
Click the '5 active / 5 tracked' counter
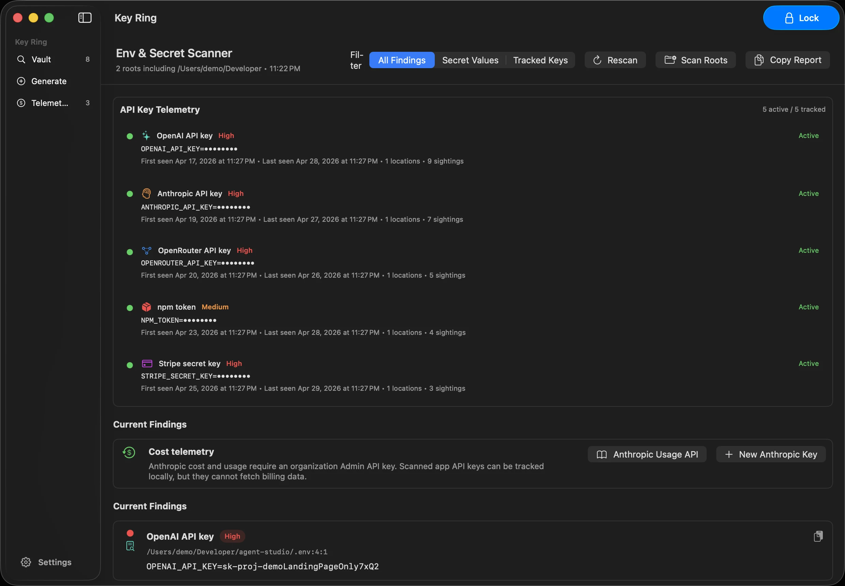click(x=794, y=109)
